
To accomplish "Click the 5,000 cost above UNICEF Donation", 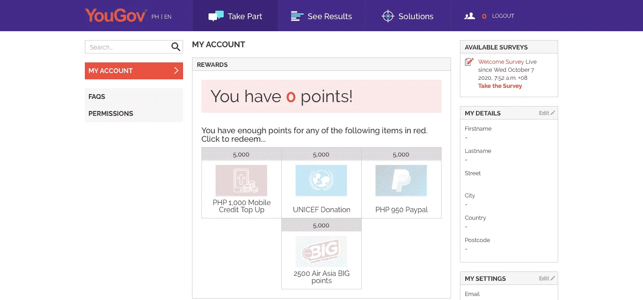I will [321, 154].
